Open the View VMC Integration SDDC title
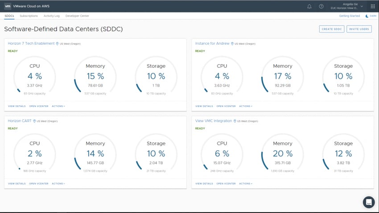The width and height of the screenshot is (379, 213). (x=214, y=121)
